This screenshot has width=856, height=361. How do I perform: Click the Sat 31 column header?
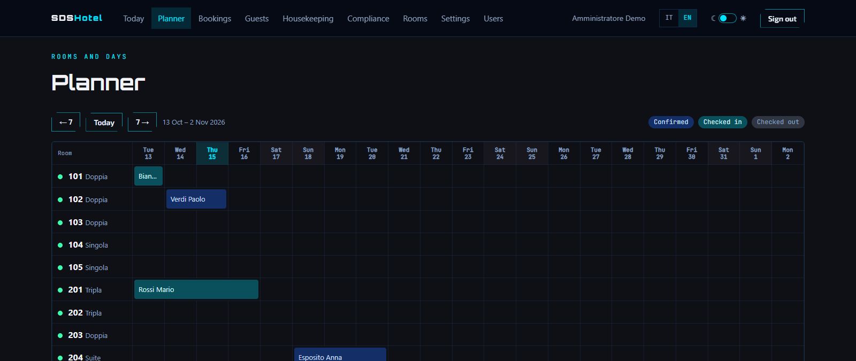pos(724,153)
